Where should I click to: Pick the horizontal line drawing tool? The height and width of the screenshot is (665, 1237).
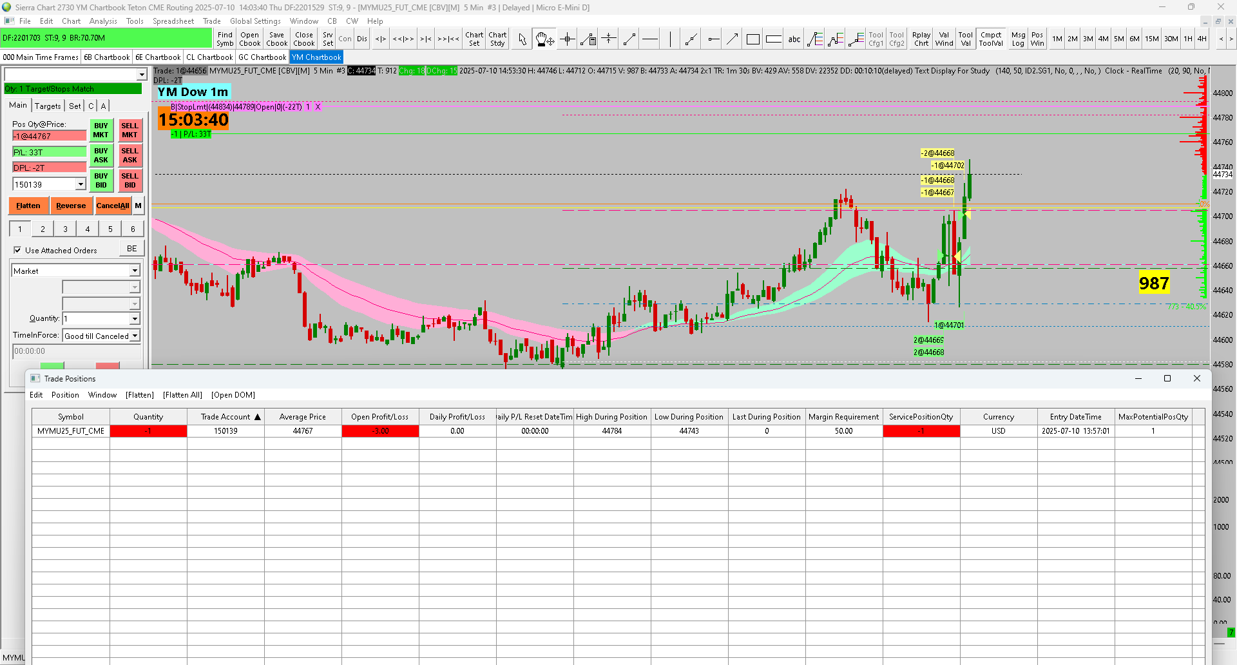650,39
